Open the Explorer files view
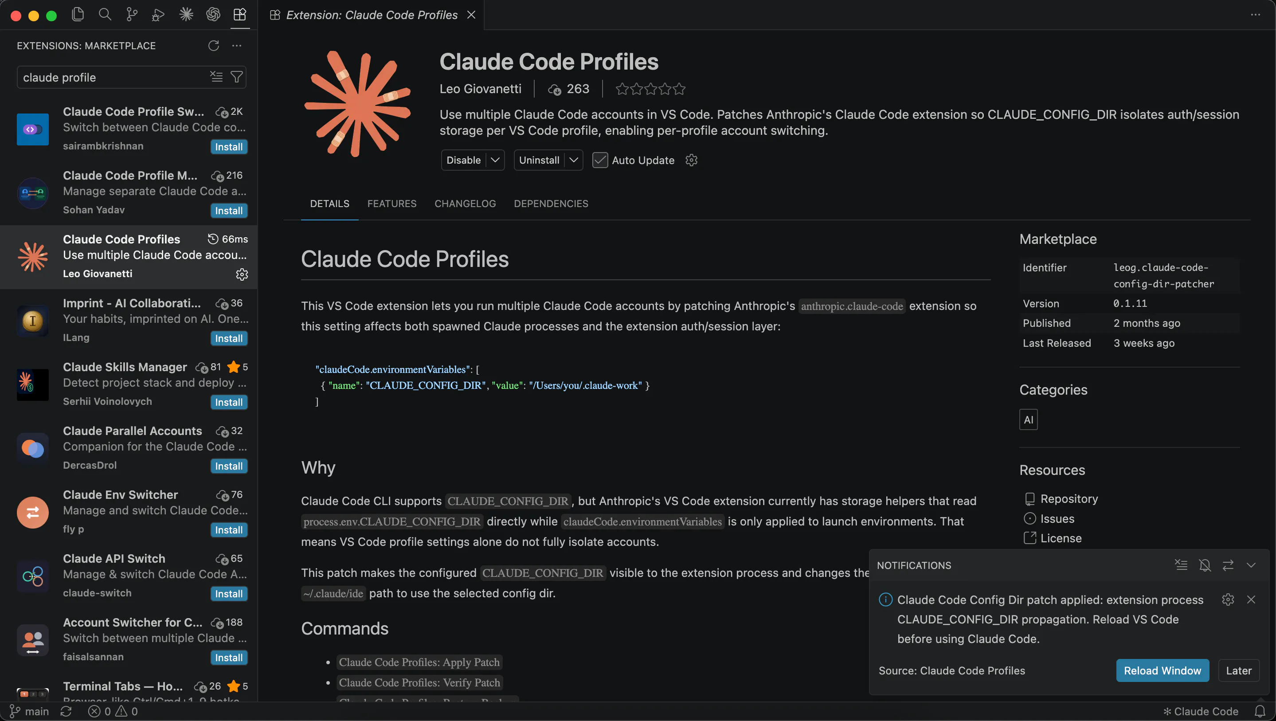The image size is (1276, 721). click(x=78, y=15)
